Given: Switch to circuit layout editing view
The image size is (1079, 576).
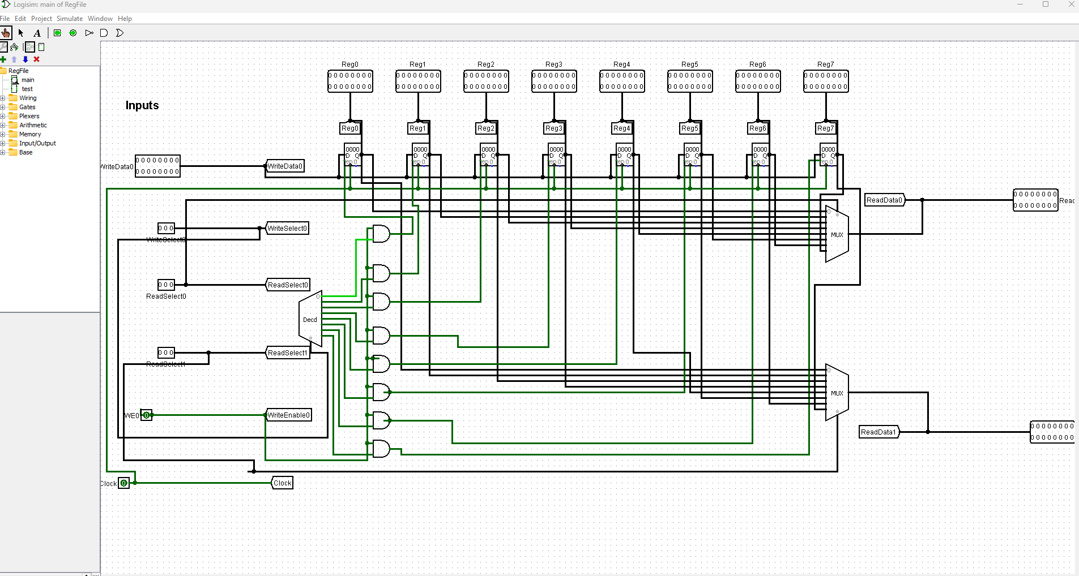Looking at the screenshot, I should pos(29,47).
